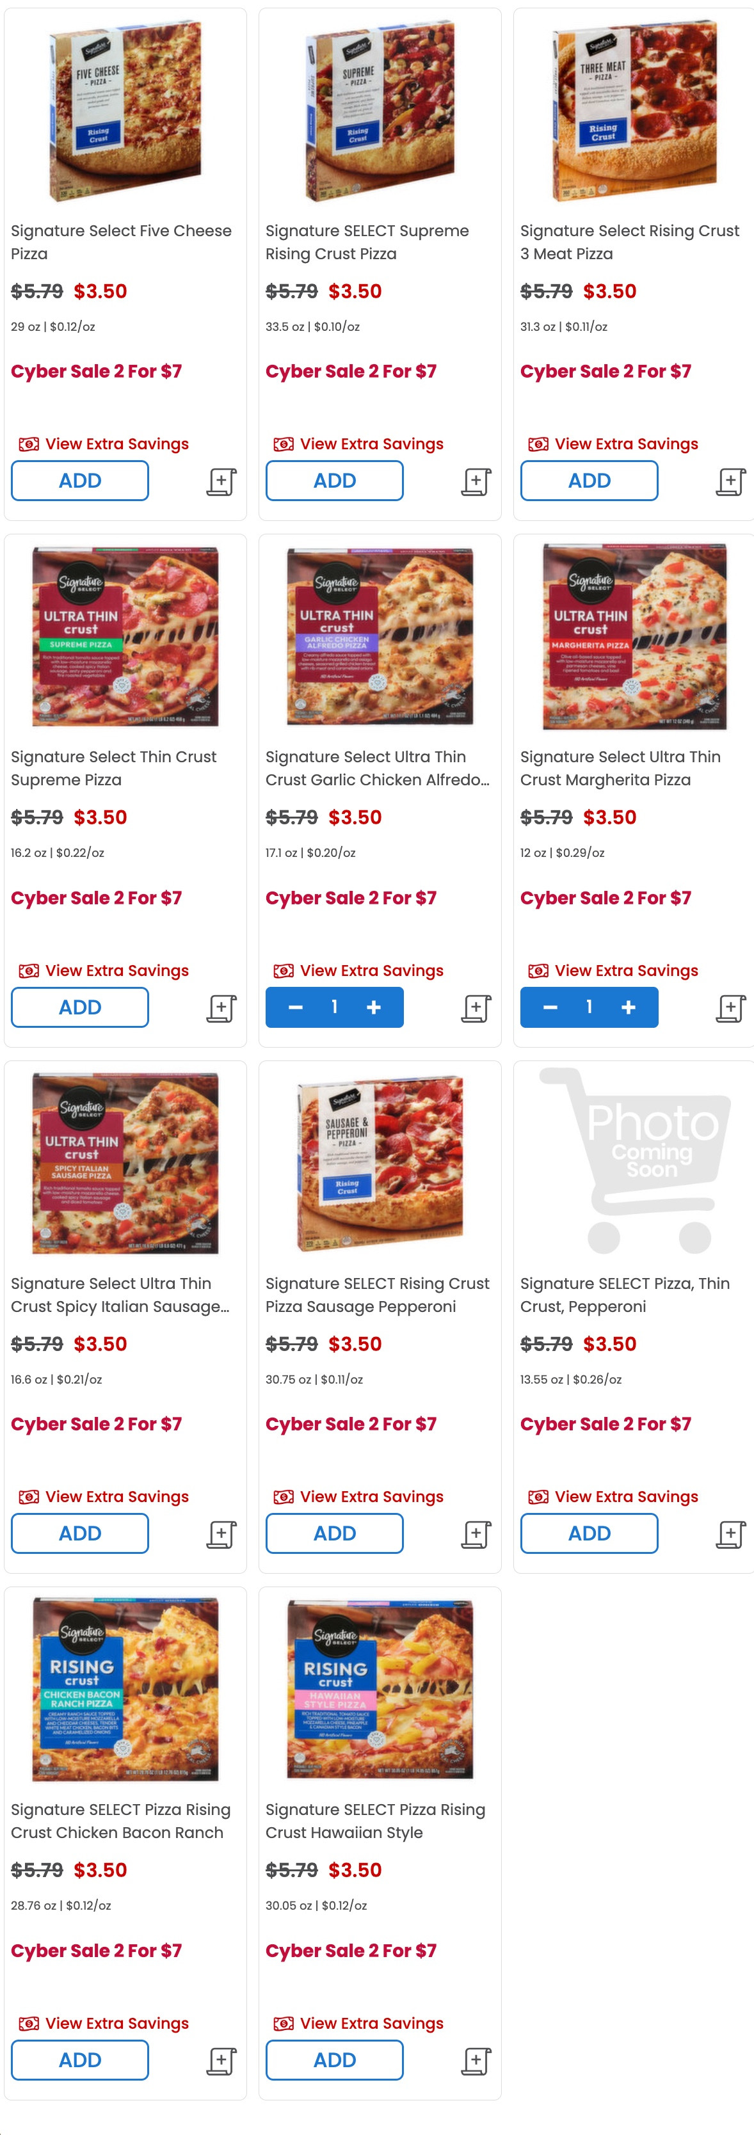
Task: Add Five Cheese Pizza to shopping list icon
Action: pyautogui.click(x=221, y=481)
